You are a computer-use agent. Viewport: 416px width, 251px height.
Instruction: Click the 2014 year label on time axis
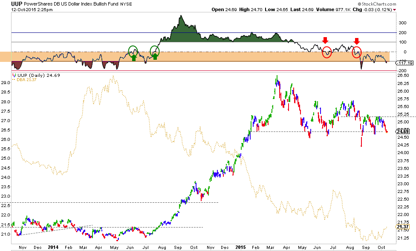(x=53, y=247)
